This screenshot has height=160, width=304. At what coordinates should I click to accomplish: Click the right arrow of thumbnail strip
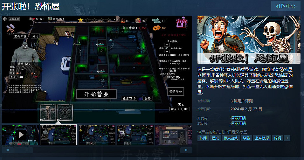click(186, 150)
